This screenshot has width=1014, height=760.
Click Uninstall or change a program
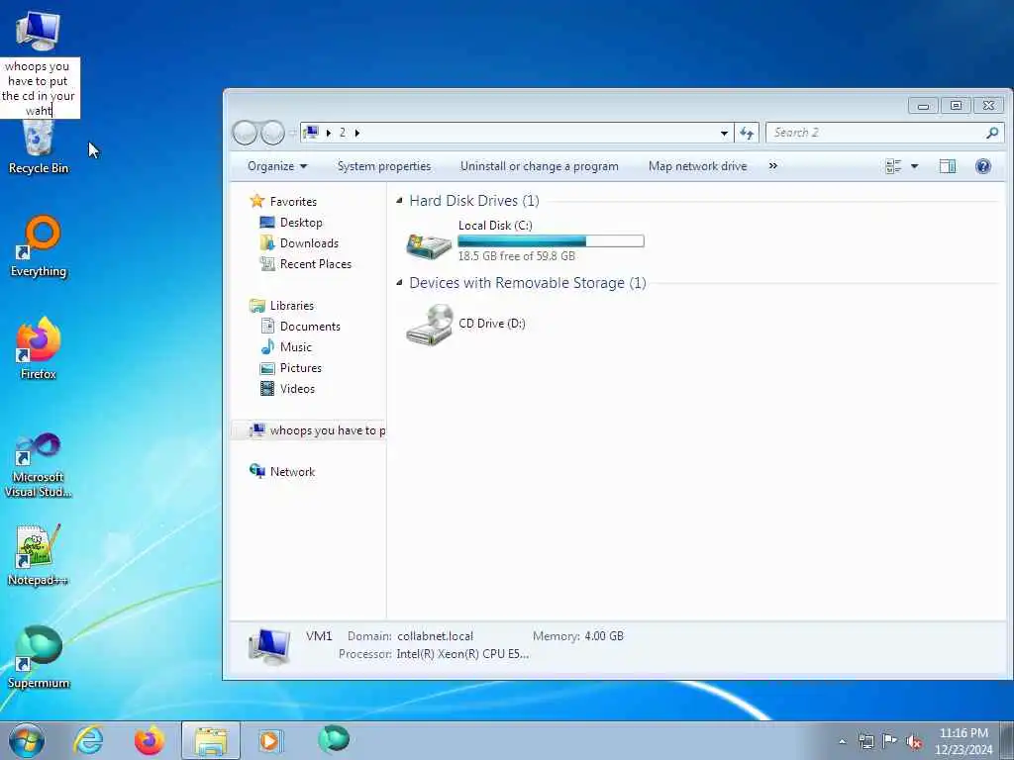(x=540, y=166)
